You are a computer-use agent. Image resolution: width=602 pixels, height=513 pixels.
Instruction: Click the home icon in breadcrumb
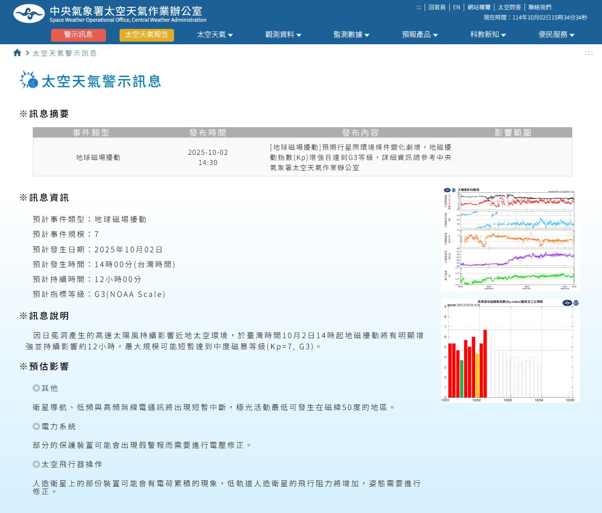(17, 53)
